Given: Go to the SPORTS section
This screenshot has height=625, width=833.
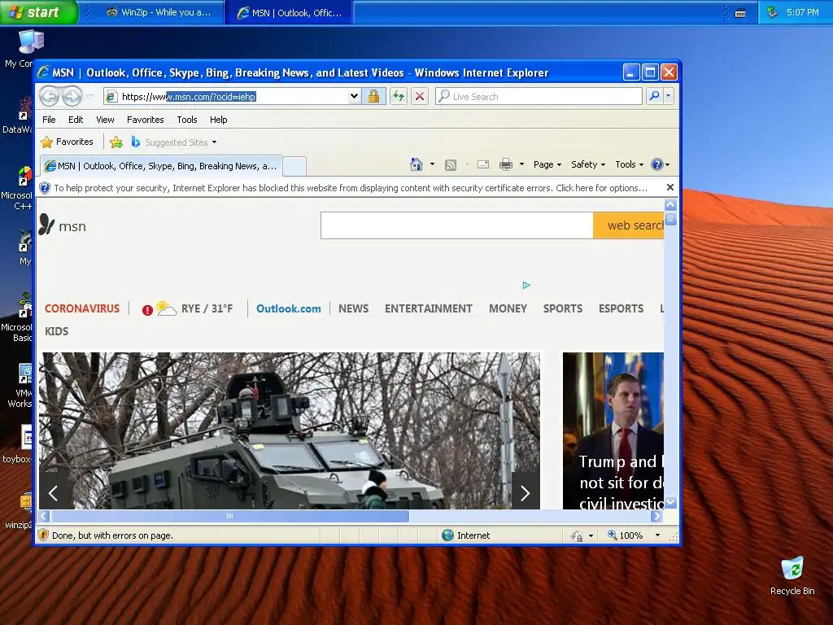Looking at the screenshot, I should click(563, 308).
